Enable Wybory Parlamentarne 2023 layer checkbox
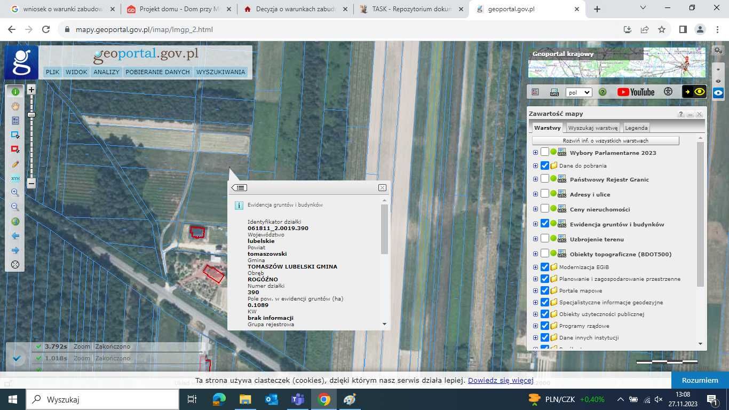This screenshot has height=410, width=729. tap(545, 152)
